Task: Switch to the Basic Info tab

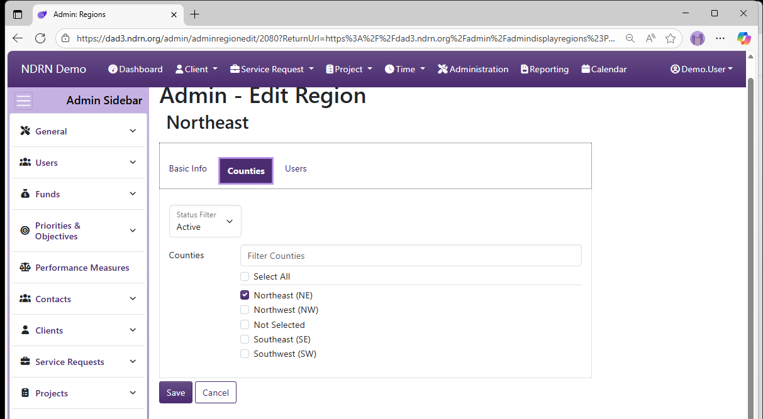Action: pos(188,168)
